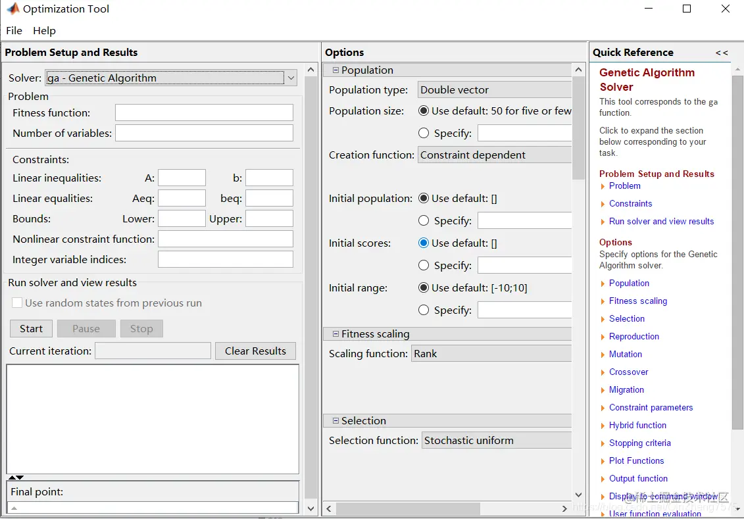Click the Integer variable indices field
This screenshot has width=744, height=519.
pyautogui.click(x=226, y=259)
